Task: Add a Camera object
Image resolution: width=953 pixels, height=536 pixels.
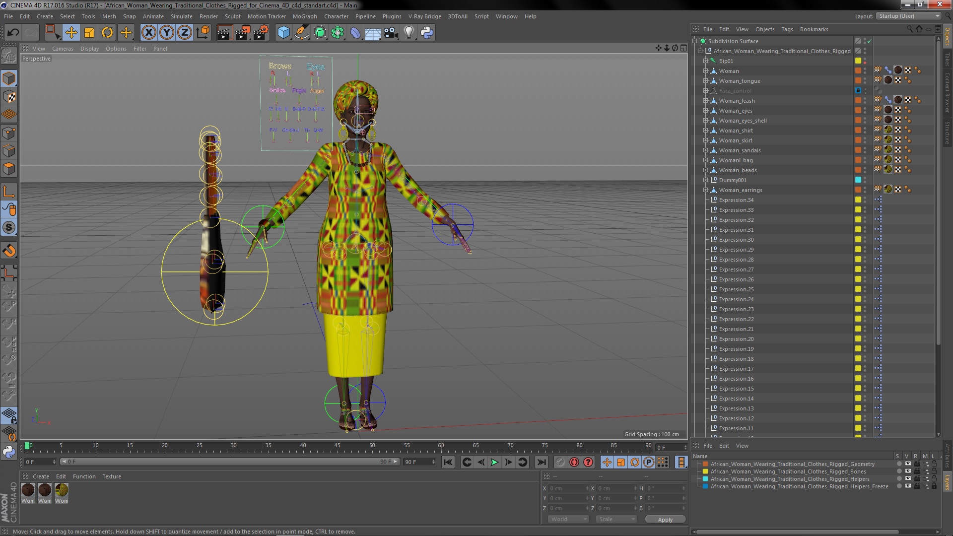Action: coord(391,33)
